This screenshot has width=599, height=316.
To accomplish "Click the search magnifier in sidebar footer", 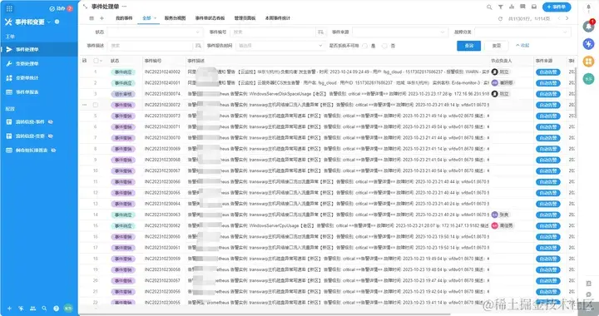I will [44, 309].
